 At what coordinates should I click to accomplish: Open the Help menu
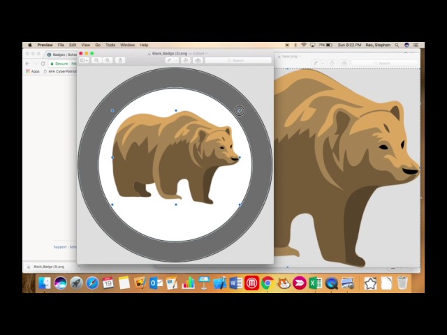coord(144,45)
